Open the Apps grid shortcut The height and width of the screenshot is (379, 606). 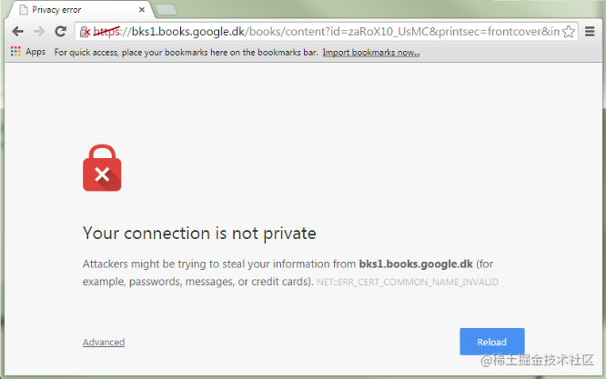pos(28,52)
